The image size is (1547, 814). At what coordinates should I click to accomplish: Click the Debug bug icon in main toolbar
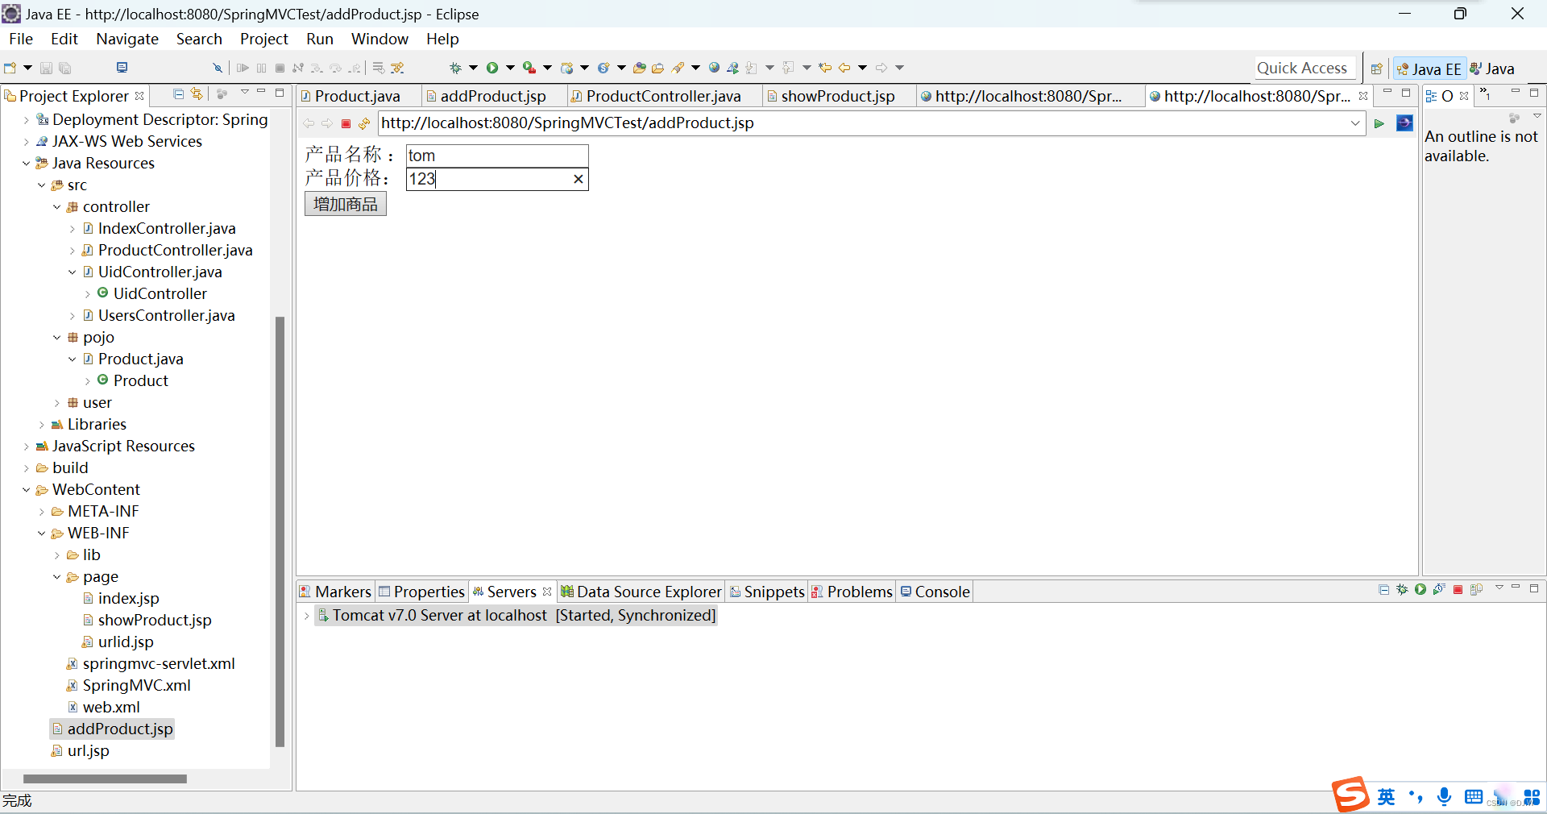click(x=455, y=68)
